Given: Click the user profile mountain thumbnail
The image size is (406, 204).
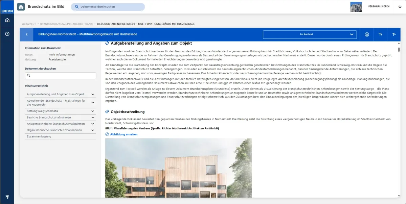Looking at the screenshot, I should pyautogui.click(x=356, y=7).
